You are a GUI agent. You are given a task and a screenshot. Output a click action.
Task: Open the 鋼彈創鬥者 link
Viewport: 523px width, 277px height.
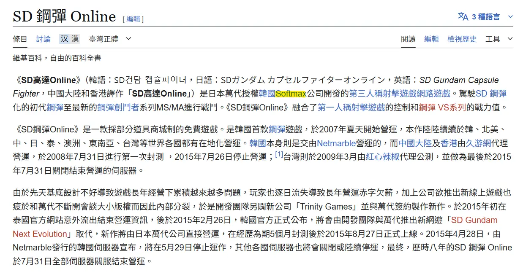pos(118,107)
